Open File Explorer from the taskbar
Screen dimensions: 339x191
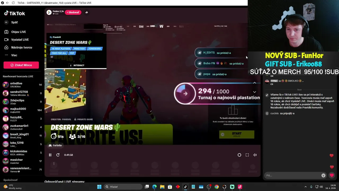click(162, 187)
